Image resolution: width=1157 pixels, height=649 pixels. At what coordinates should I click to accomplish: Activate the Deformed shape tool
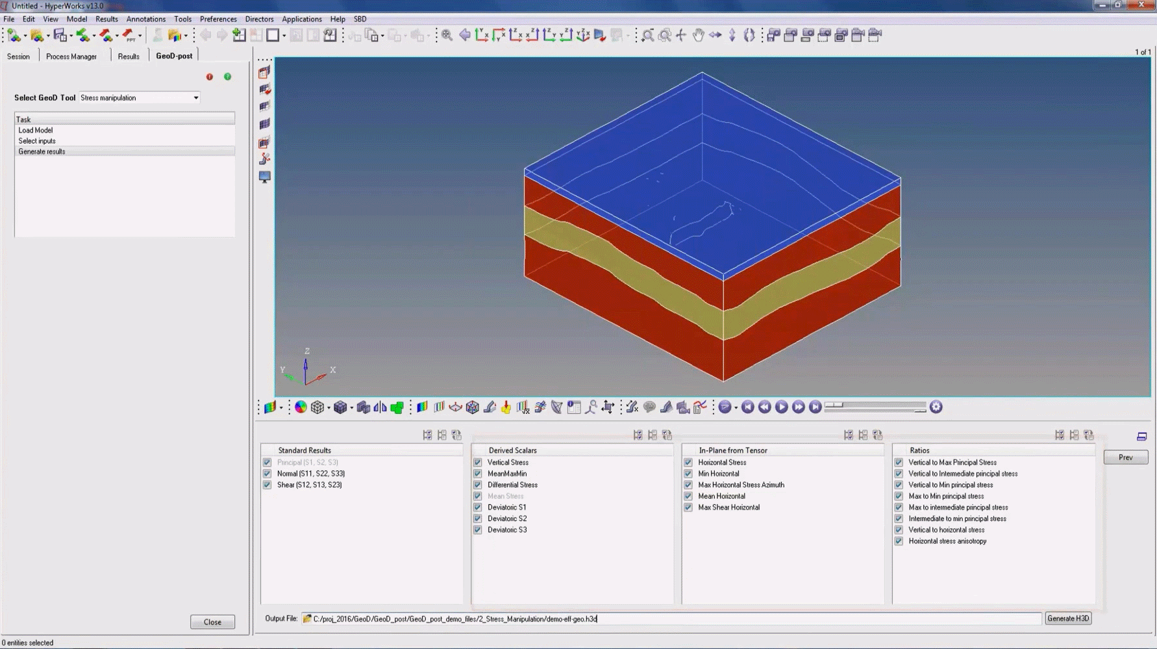[490, 407]
